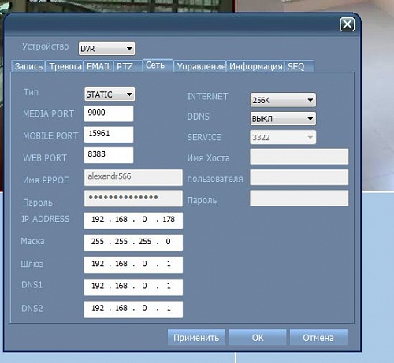
Task: Switch to the Информация tab
Action: click(255, 66)
